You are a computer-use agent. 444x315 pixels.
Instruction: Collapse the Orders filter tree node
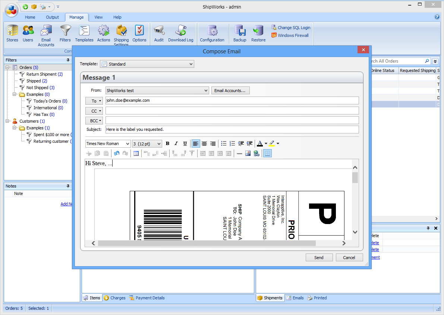(x=8, y=67)
